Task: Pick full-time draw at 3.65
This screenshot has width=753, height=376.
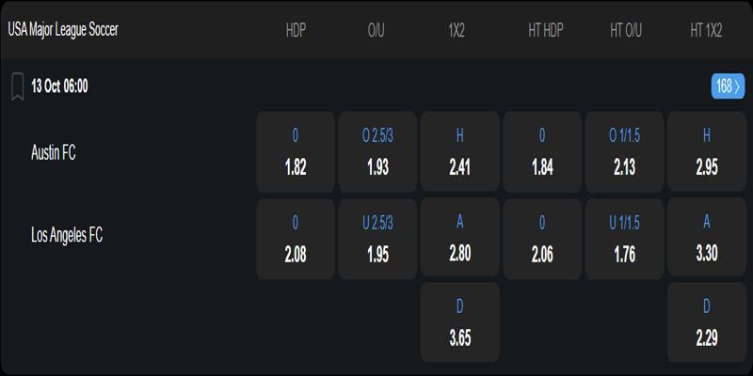Action: tap(460, 322)
